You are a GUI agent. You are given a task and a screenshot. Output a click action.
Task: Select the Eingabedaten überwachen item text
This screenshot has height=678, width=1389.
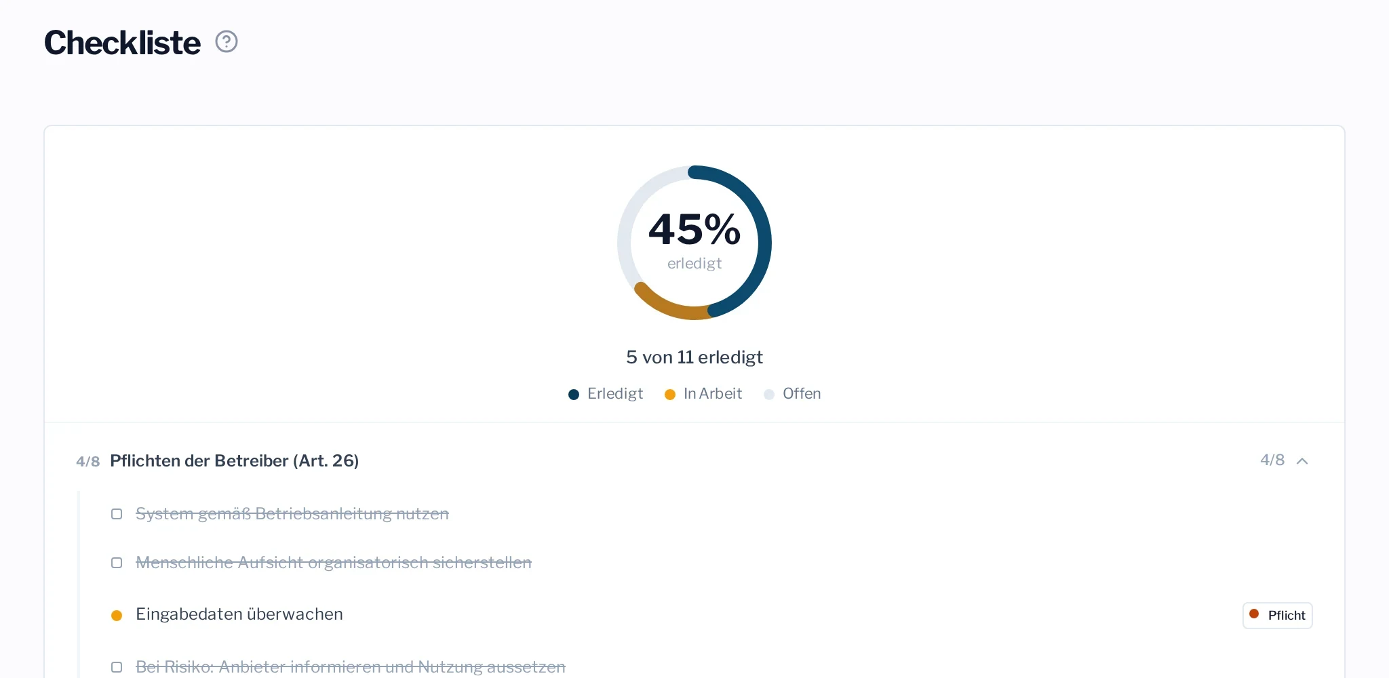point(239,614)
